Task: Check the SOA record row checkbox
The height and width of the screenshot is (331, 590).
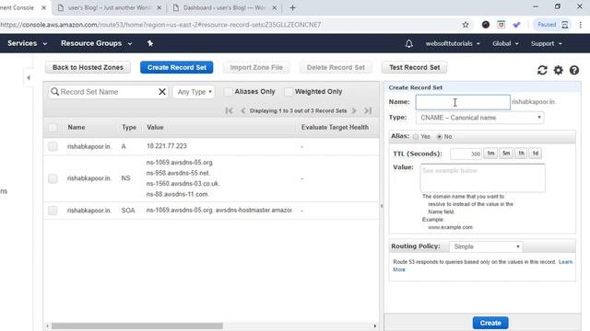Action: click(x=53, y=211)
